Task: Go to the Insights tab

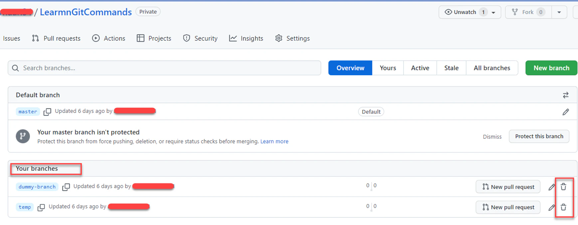Action: pos(246,38)
